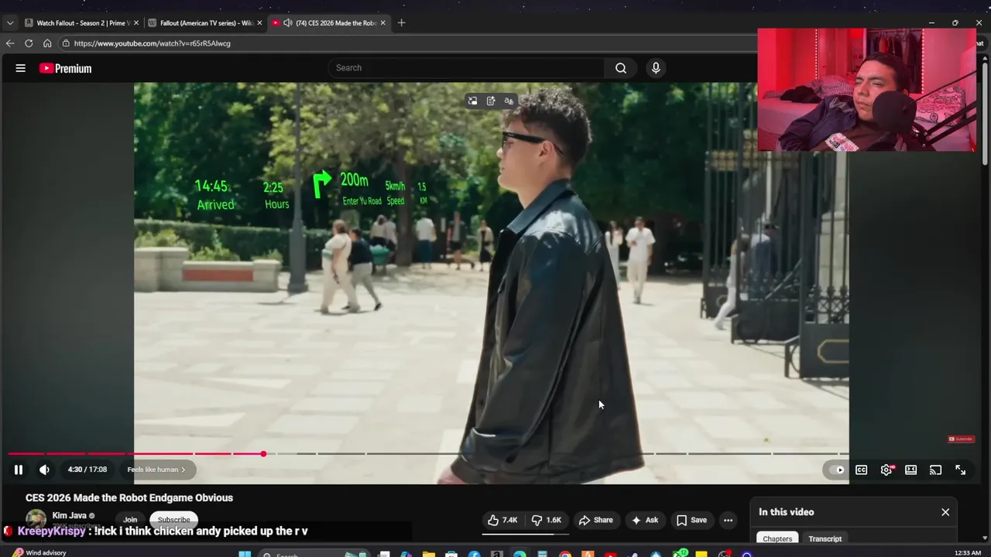Close the Watch Fallout tab
The height and width of the screenshot is (557, 991).
pos(135,23)
